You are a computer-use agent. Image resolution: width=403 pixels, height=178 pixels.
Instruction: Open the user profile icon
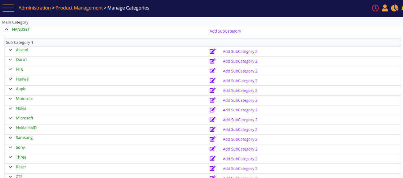pos(385,8)
